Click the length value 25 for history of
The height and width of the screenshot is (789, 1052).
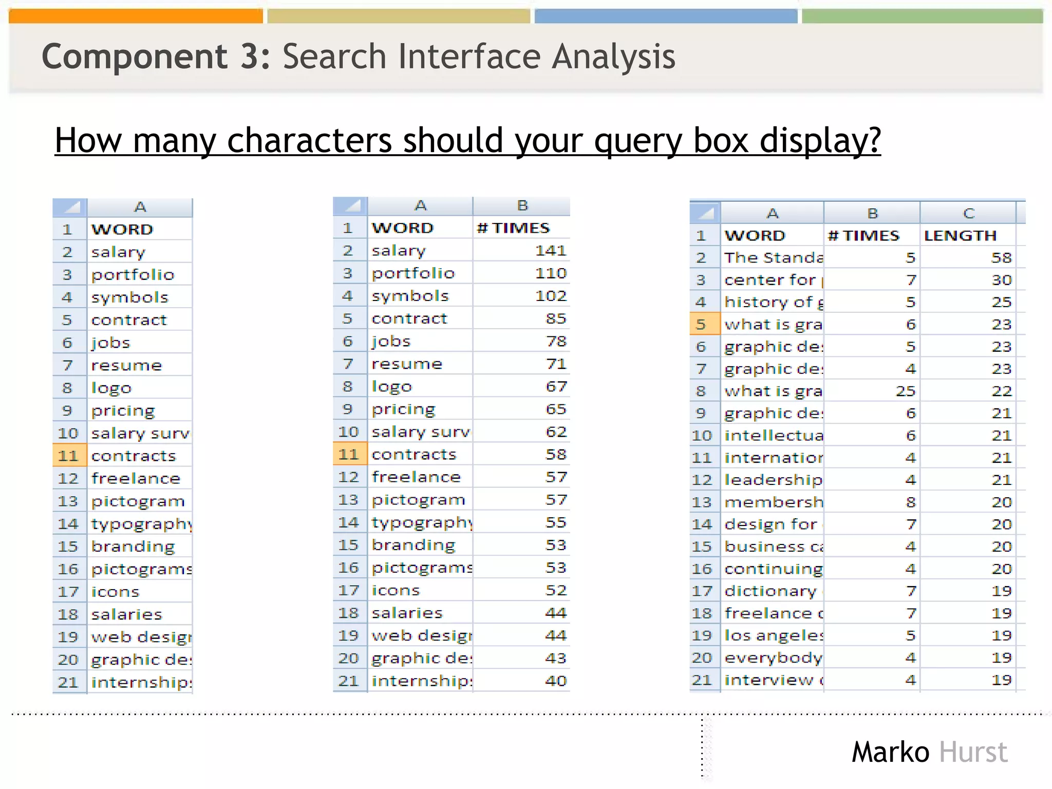pos(968,302)
